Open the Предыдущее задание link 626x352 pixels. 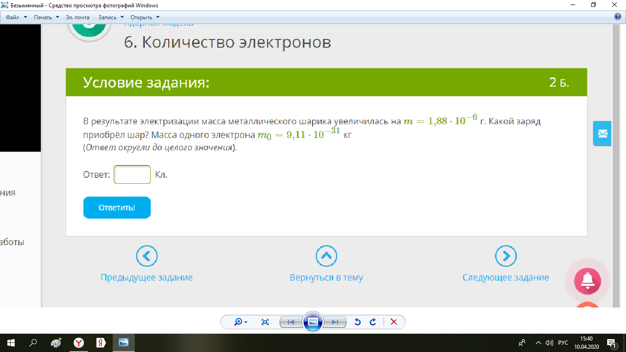click(147, 278)
